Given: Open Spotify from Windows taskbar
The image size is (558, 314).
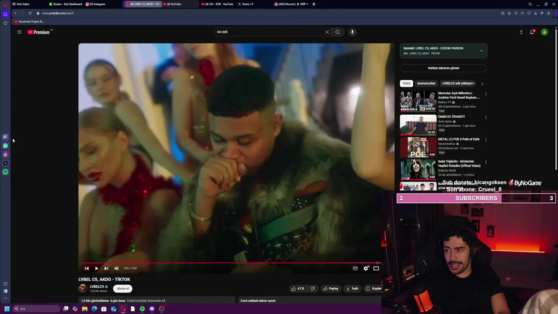Looking at the screenshot, I should click(142, 309).
